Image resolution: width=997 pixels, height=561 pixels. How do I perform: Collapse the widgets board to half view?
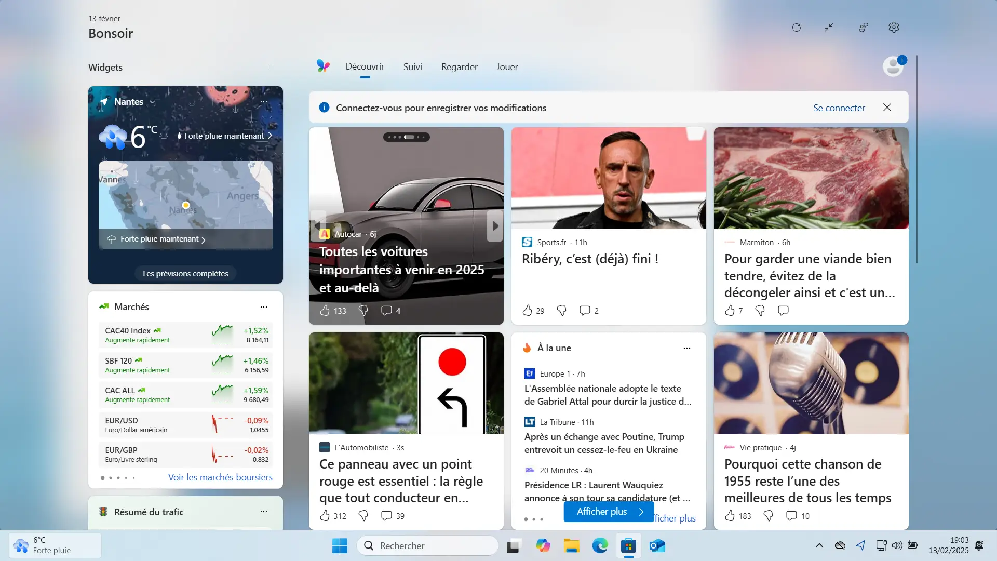click(829, 28)
